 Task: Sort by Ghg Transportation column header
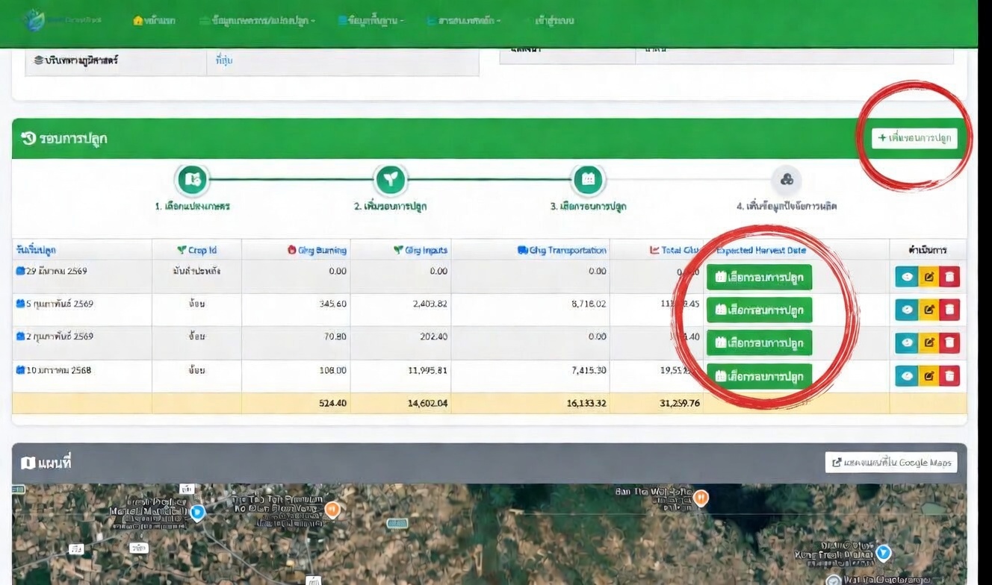click(x=562, y=250)
